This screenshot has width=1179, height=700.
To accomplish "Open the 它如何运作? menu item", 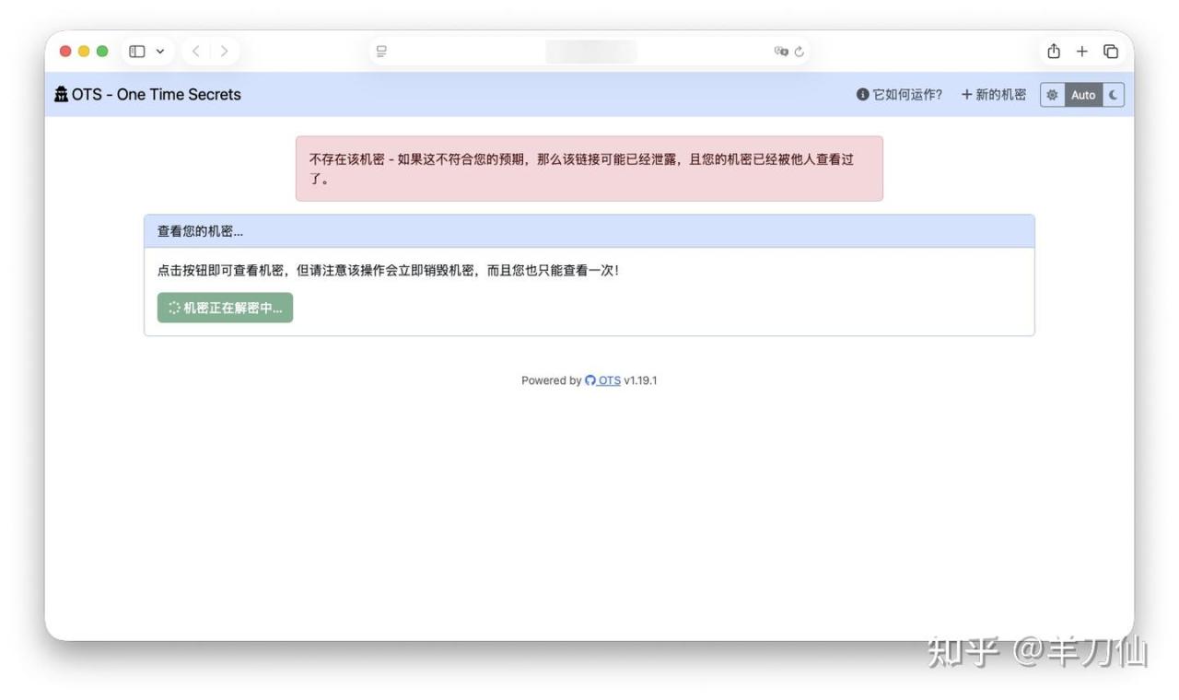I will click(x=899, y=95).
